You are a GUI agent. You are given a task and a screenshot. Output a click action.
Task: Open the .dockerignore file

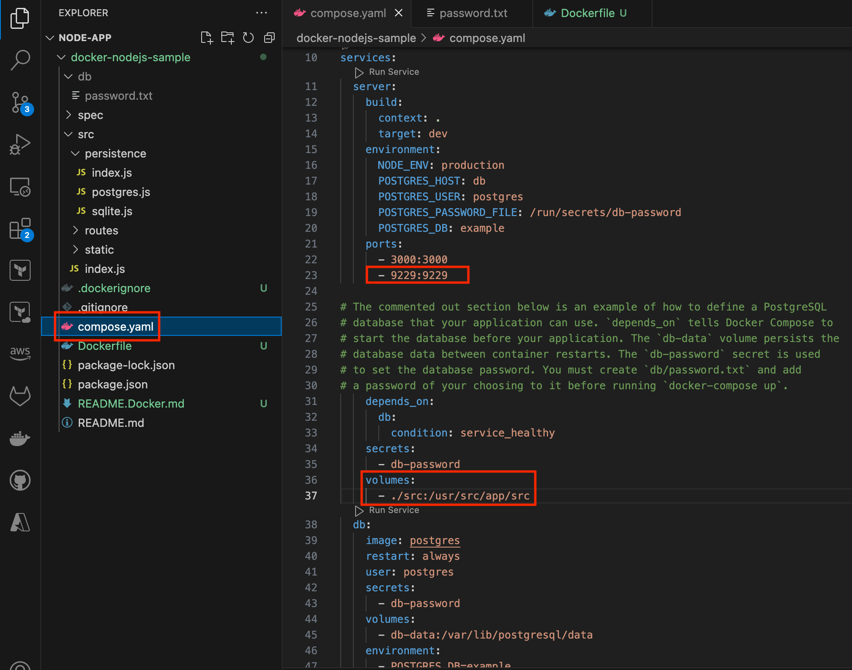pyautogui.click(x=161, y=288)
